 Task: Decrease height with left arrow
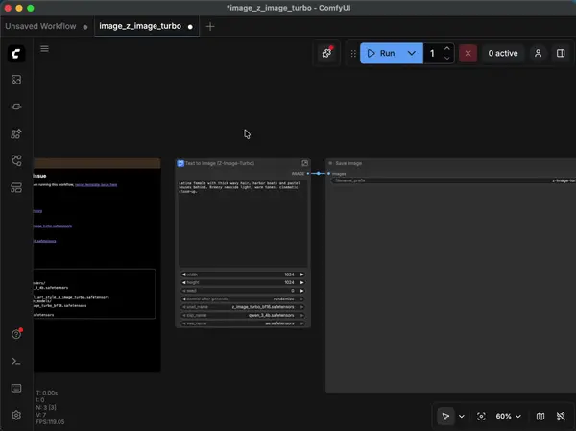click(183, 282)
